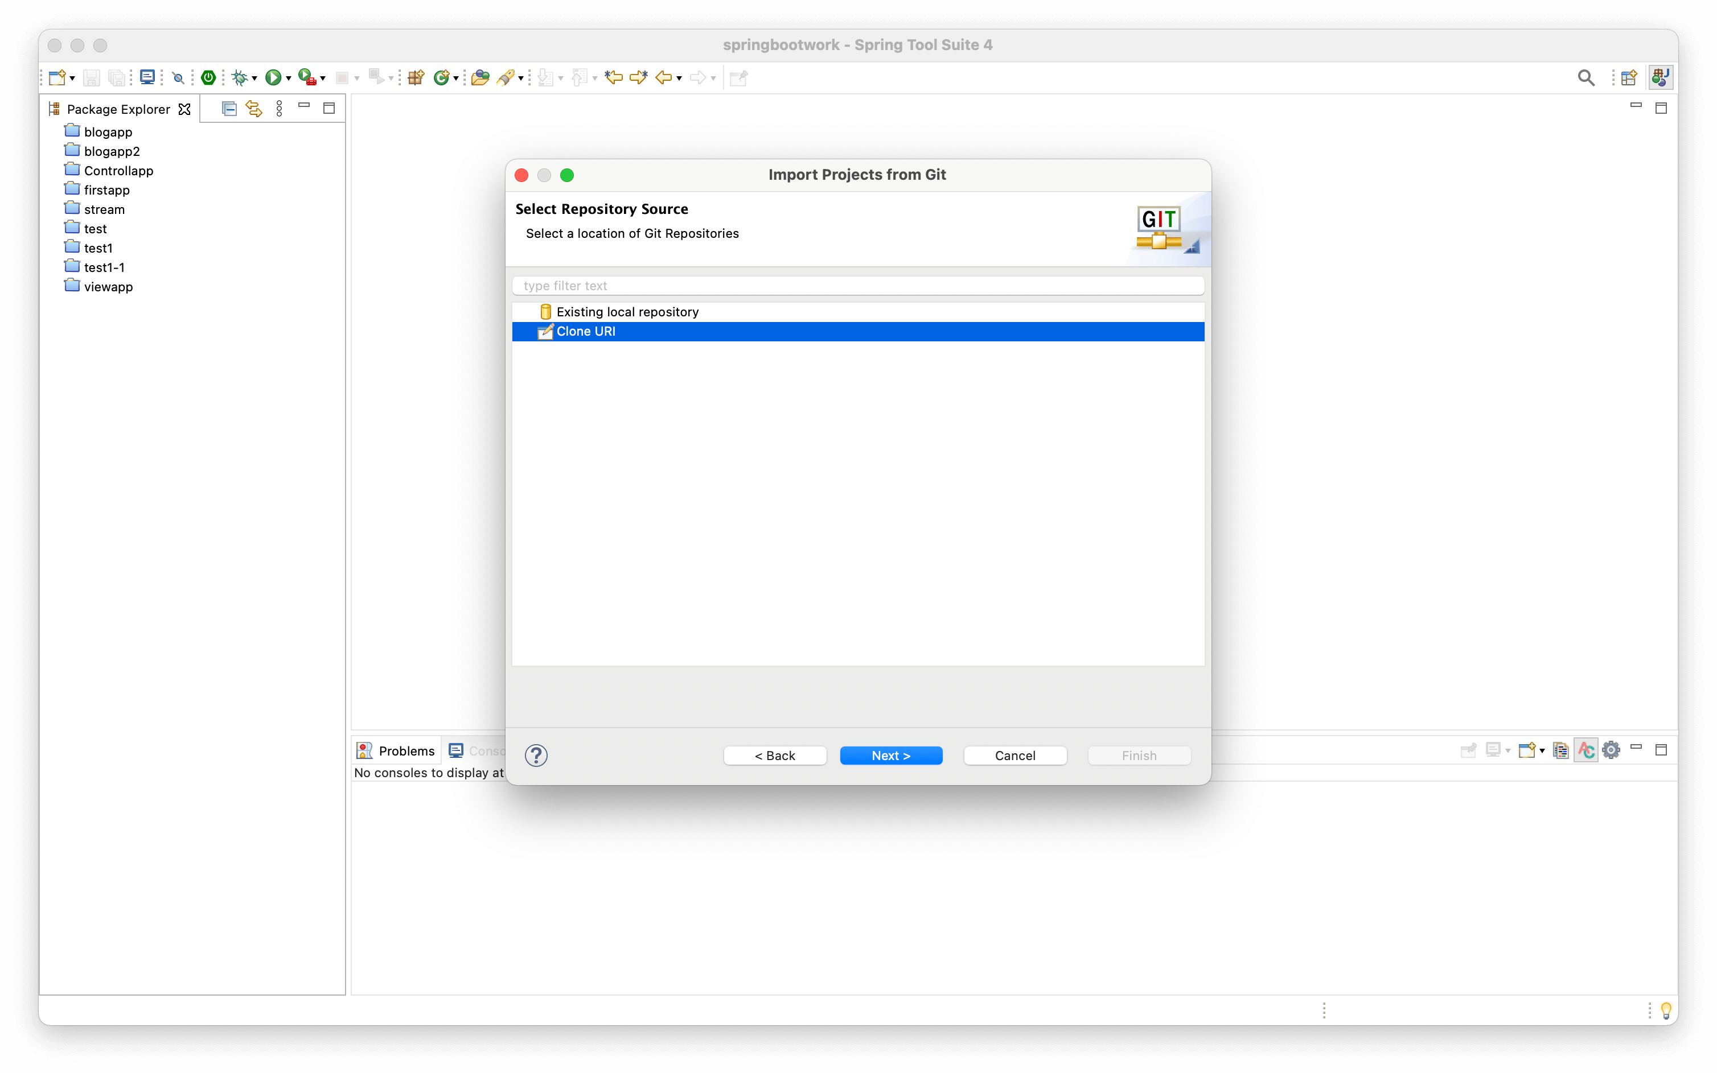Minimize the editor area
This screenshot has width=1717, height=1073.
point(1636,106)
